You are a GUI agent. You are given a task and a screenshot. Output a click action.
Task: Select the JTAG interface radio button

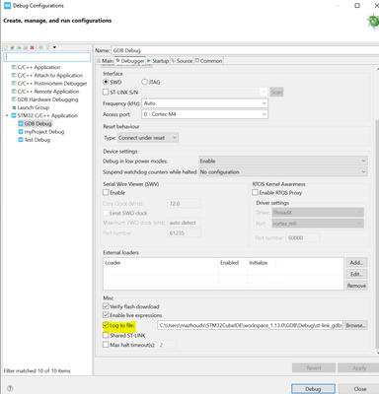pos(144,82)
